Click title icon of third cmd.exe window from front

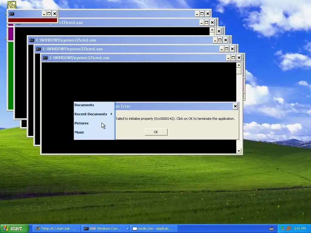(x=32, y=40)
